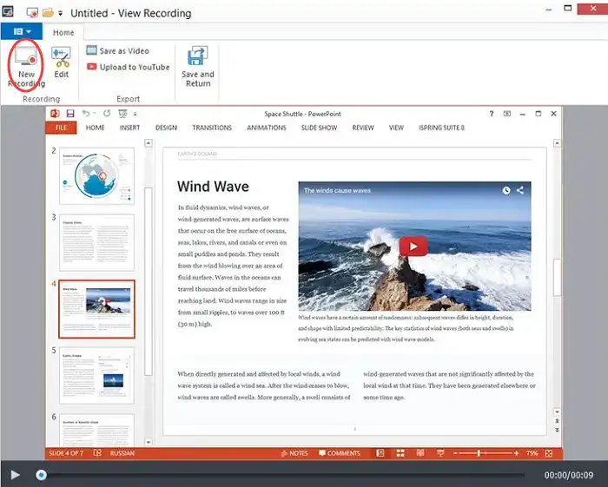This screenshot has width=608, height=487.
Task: Click the YouTube play button on video
Action: [x=413, y=247]
